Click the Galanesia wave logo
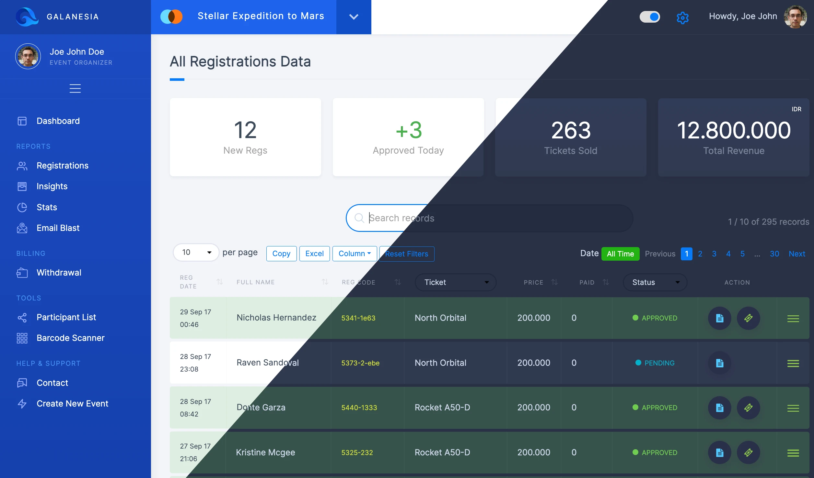Viewport: 814px width, 478px height. (x=27, y=16)
